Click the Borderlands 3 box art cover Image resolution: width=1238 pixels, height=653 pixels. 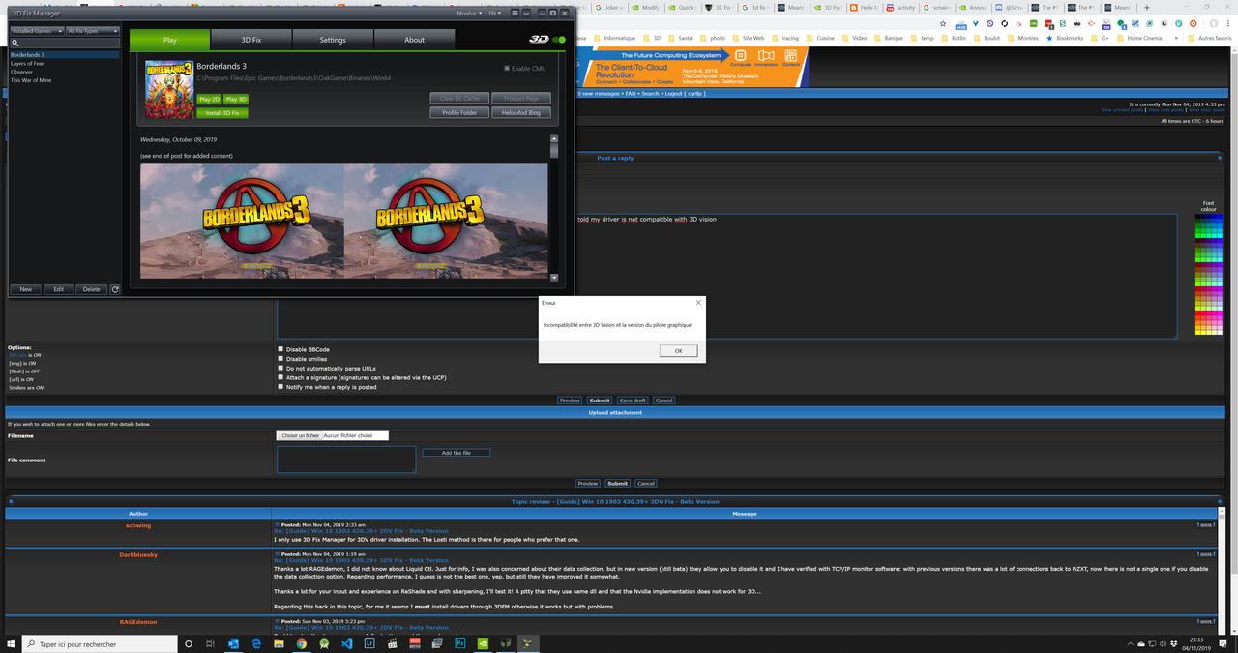[x=169, y=90]
